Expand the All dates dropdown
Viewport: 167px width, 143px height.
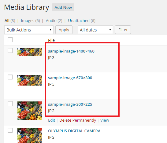pyautogui.click(x=95, y=30)
